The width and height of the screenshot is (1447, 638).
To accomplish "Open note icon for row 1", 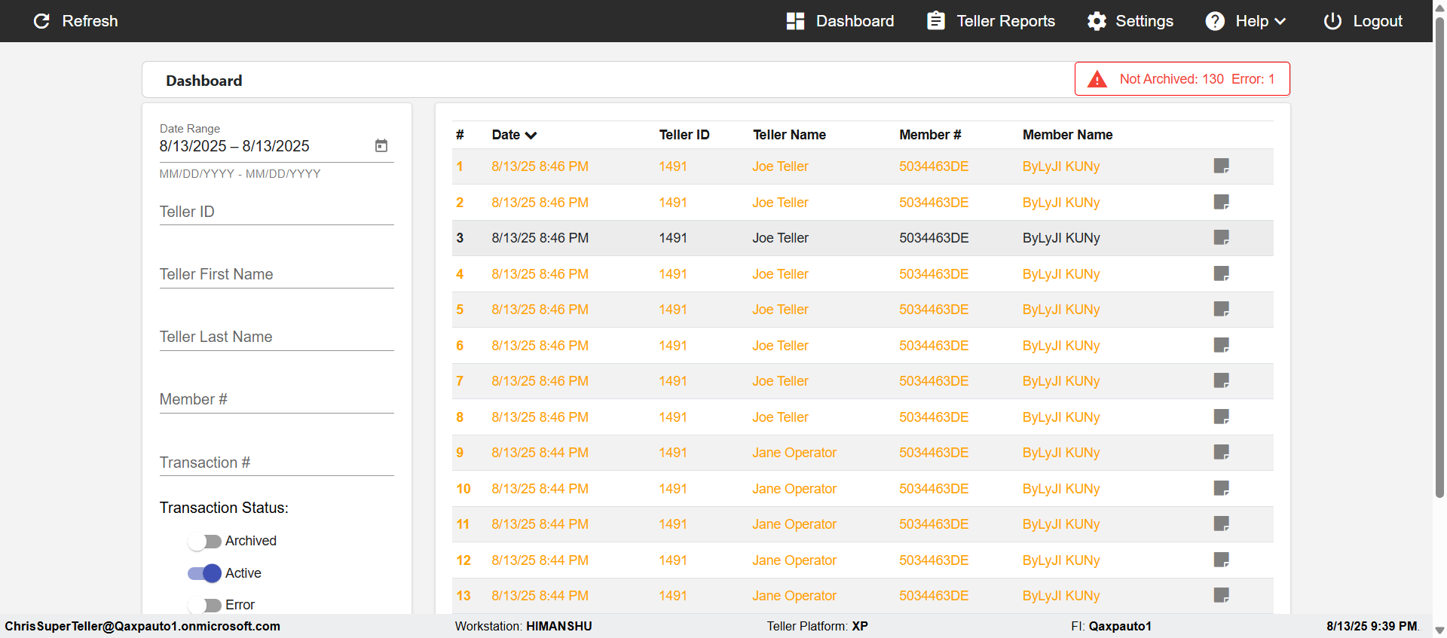I will tap(1222, 166).
